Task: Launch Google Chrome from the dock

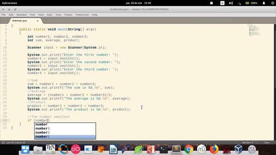Action: click(x=189, y=149)
